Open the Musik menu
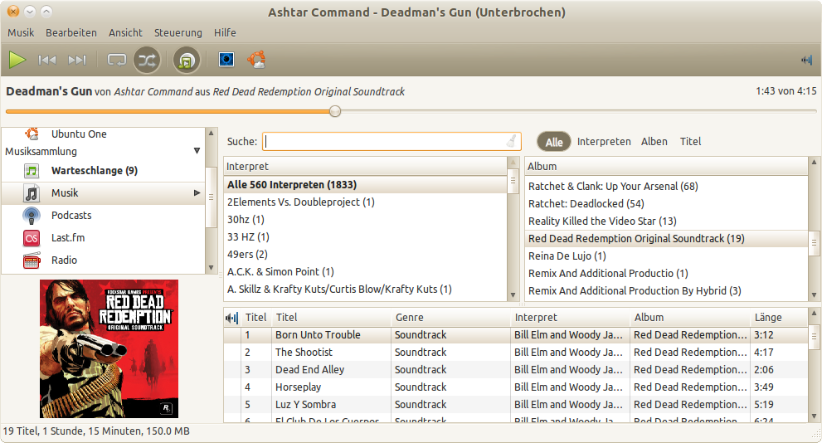This screenshot has height=443, width=822. pyautogui.click(x=21, y=32)
